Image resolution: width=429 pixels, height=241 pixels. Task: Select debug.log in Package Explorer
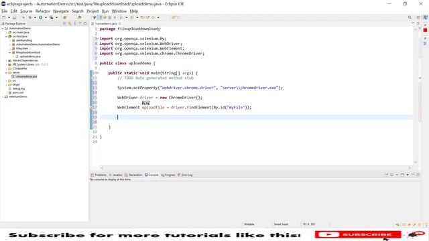[19, 88]
